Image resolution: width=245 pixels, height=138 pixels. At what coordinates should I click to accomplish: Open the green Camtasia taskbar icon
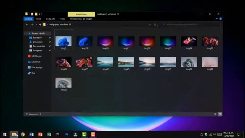pyautogui.click(x=84, y=135)
